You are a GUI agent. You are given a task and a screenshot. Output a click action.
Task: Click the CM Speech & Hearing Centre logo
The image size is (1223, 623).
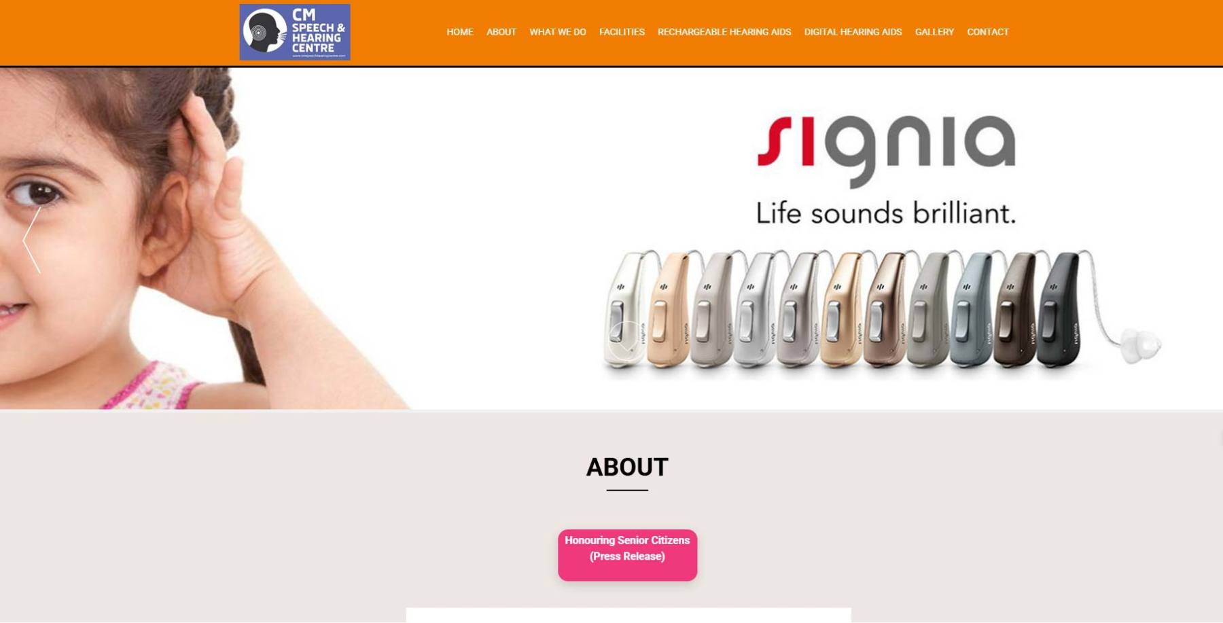point(295,32)
